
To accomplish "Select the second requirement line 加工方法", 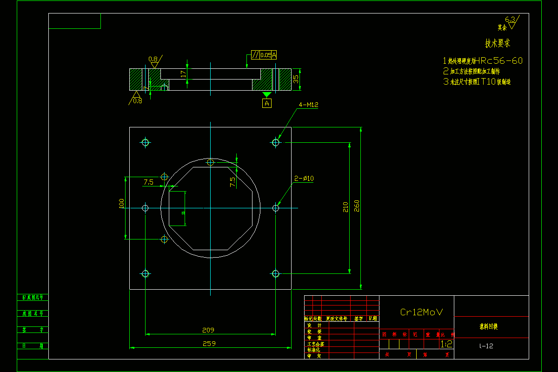I will tap(472, 71).
